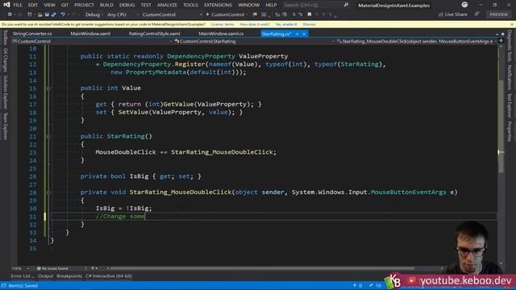This screenshot has height=290, width=516.
Task: Open the BUILD menu
Action: [x=106, y=5]
